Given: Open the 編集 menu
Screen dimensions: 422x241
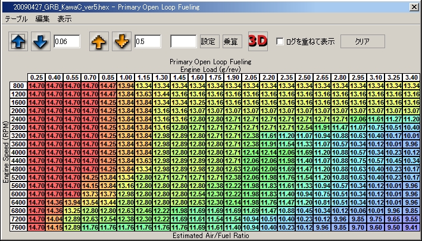Looking at the screenshot, I should pos(42,19).
